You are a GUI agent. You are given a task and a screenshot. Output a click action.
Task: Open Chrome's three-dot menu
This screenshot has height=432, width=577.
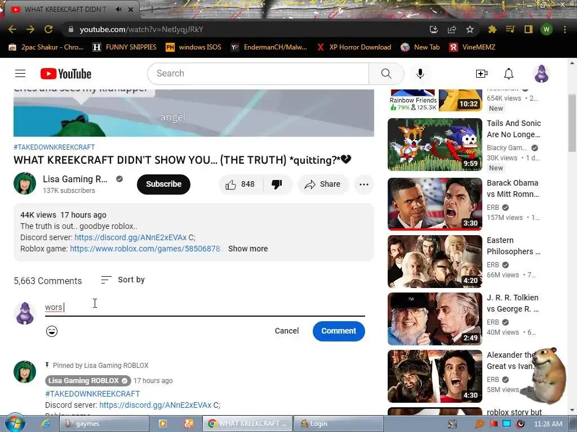(x=565, y=29)
